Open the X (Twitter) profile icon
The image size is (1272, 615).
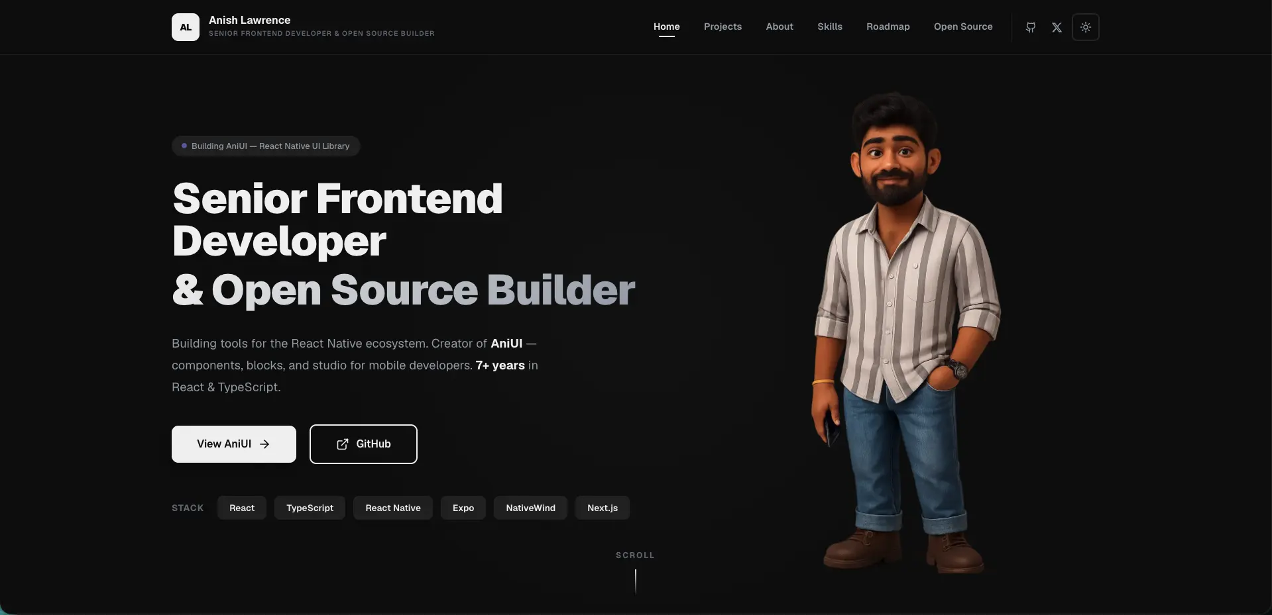pyautogui.click(x=1057, y=27)
